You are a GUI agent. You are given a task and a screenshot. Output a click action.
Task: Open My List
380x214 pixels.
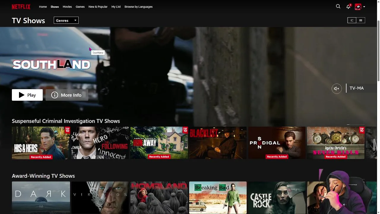pyautogui.click(x=116, y=7)
